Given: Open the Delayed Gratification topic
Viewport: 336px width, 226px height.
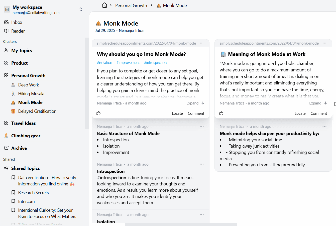Looking at the screenshot, I should [x=37, y=111].
